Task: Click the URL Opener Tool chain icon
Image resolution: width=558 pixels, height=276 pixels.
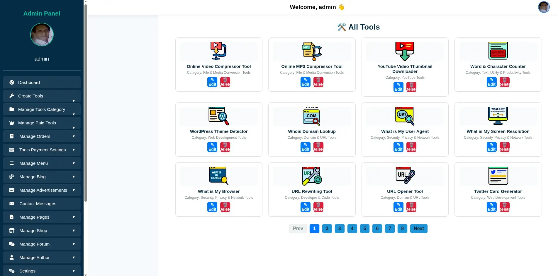Action: (x=405, y=176)
